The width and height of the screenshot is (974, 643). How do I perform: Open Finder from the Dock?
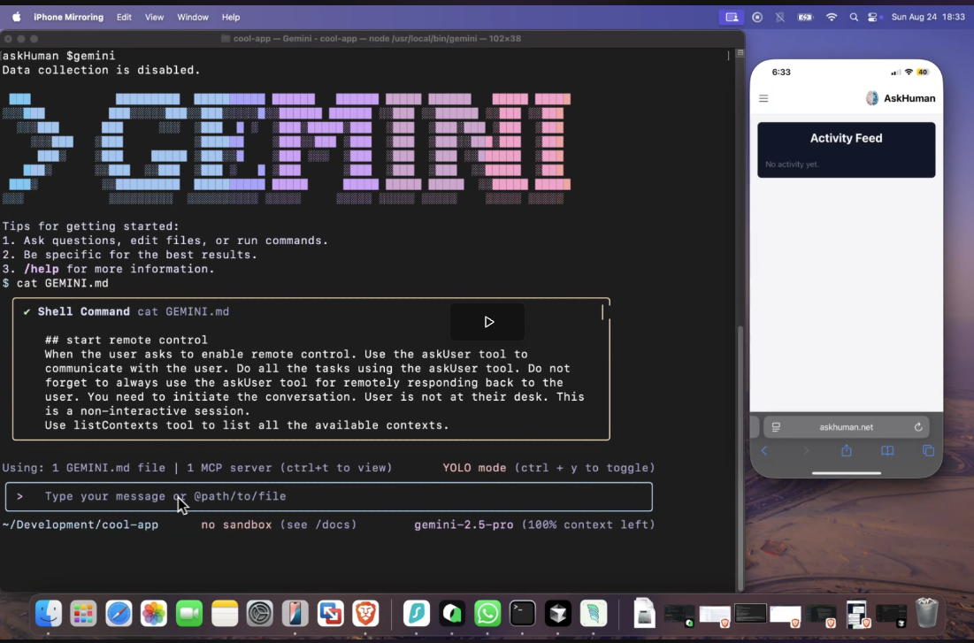[x=49, y=614]
